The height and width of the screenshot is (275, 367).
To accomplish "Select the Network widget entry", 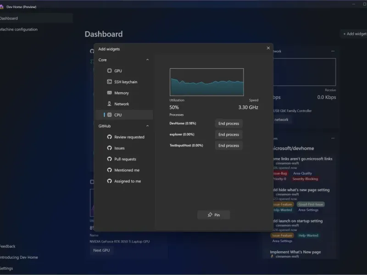I will [124, 104].
